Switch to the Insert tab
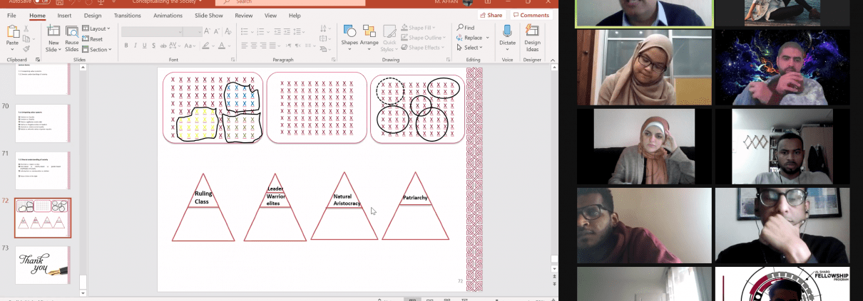Image resolution: width=863 pixels, height=301 pixels. (64, 16)
